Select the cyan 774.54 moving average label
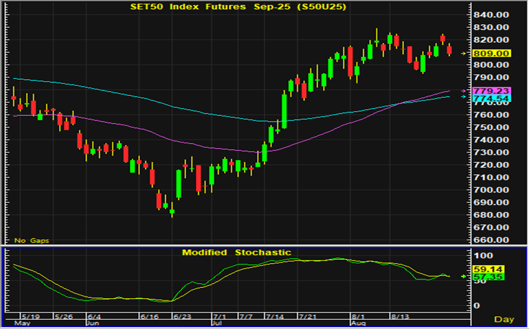 click(492, 98)
